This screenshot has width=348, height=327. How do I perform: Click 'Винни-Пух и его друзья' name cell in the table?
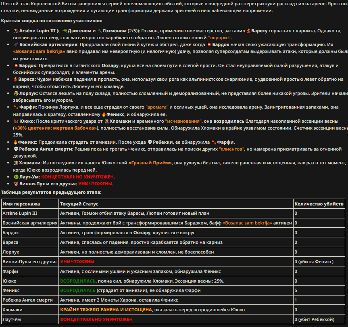29,262
